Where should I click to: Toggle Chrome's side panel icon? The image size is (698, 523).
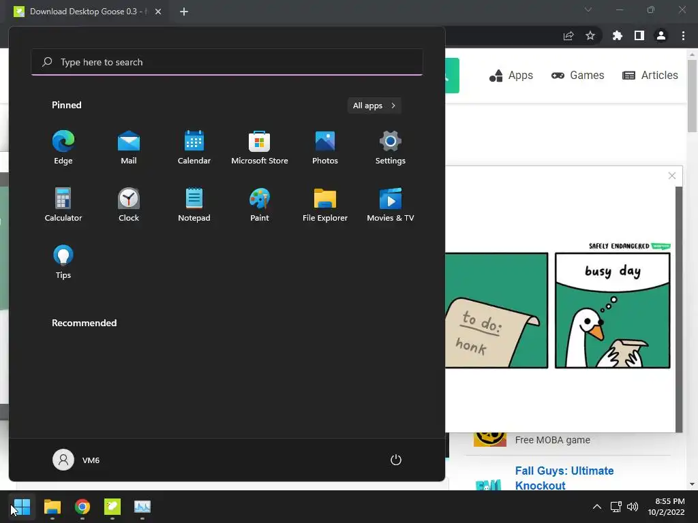[x=639, y=35]
